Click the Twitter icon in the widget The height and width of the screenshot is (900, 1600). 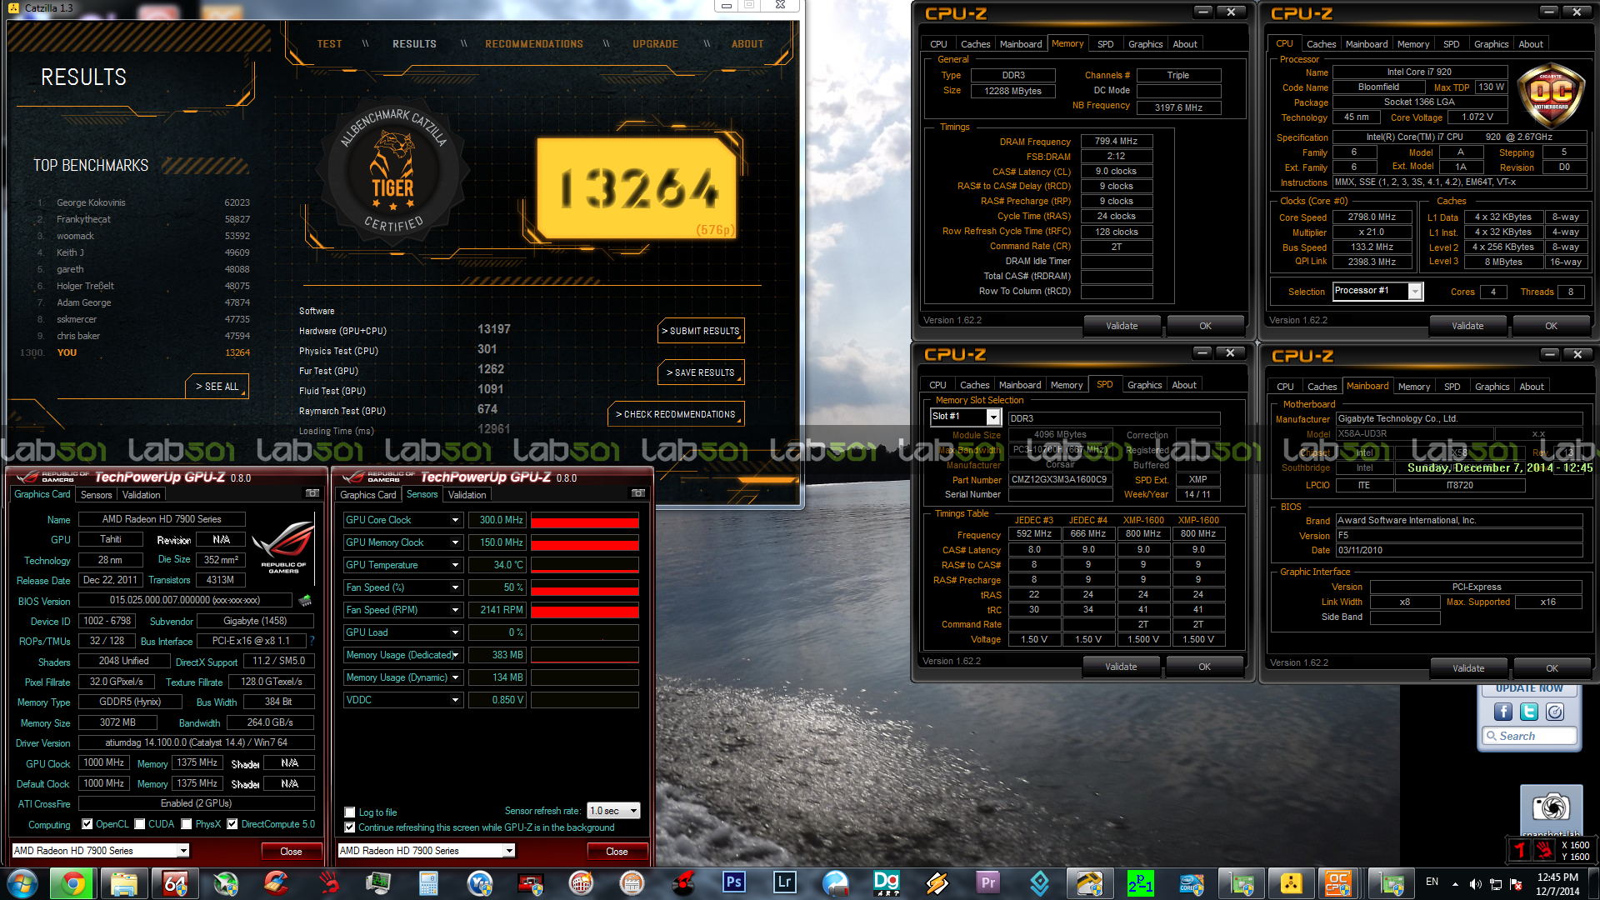pyautogui.click(x=1528, y=711)
